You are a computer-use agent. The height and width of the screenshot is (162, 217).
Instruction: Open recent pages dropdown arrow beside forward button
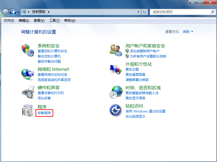pyautogui.click(x=18, y=12)
